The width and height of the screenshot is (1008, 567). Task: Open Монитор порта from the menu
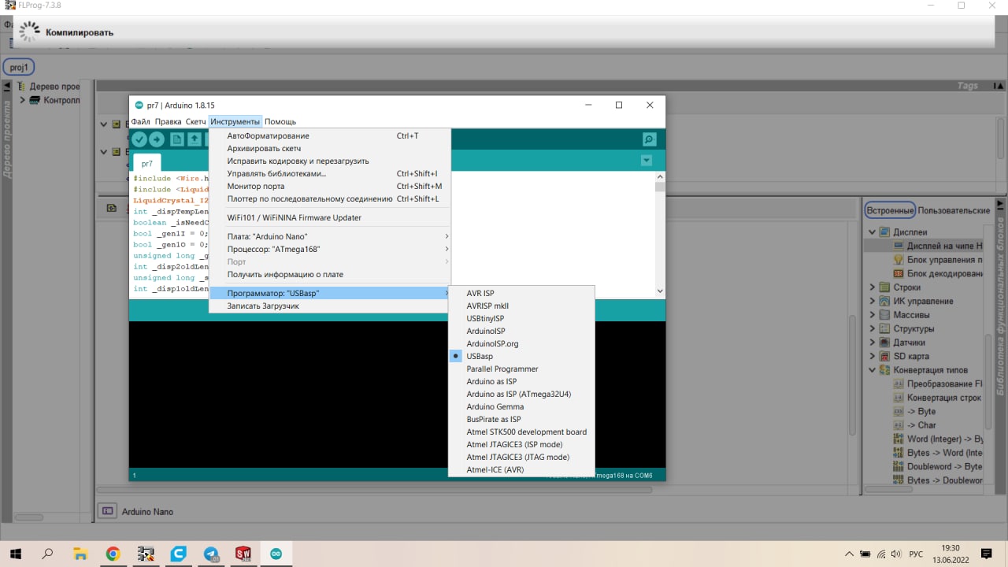330,186
